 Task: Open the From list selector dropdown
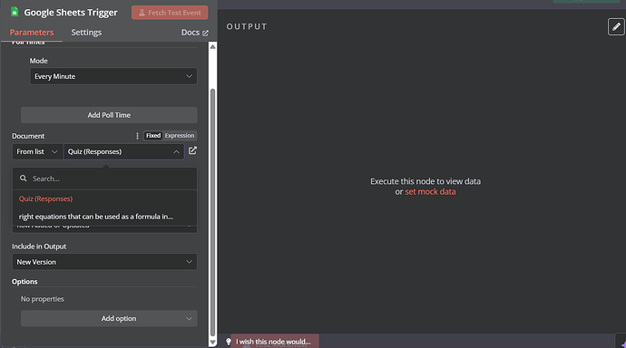point(37,151)
